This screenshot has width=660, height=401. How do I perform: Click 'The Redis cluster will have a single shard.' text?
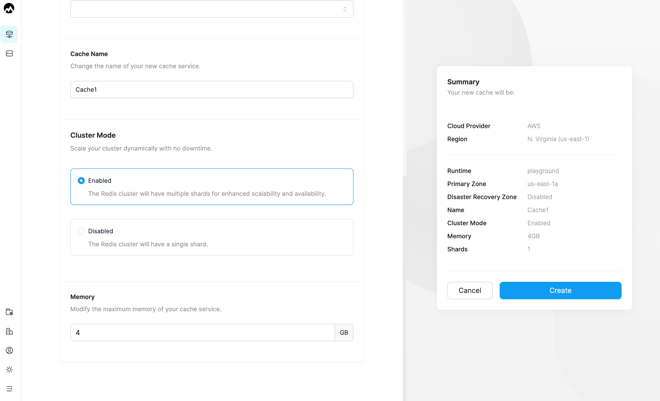148,244
